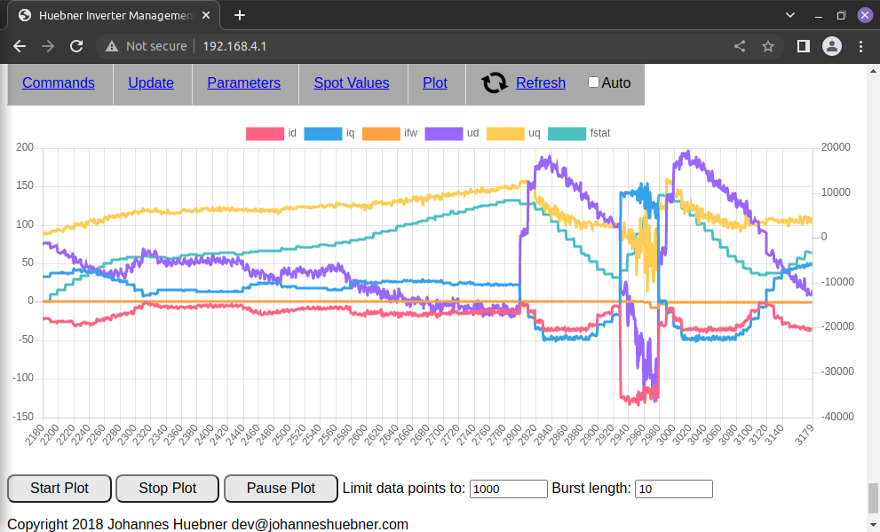Open a new browser tab
Viewport: 880px width, 532px height.
(239, 15)
